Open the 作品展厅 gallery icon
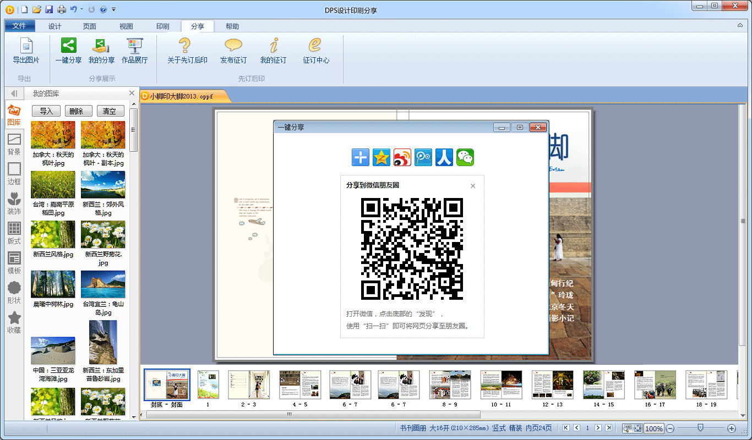The width and height of the screenshot is (752, 440). click(x=135, y=51)
